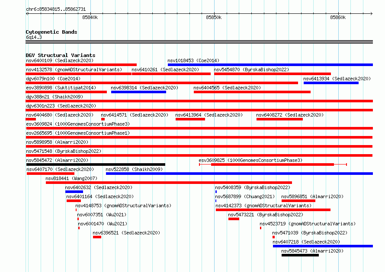Image resolution: width=385 pixels, height=272 pixels.
Task: Click the DGV Structural Variants track title
Action: [61, 55]
